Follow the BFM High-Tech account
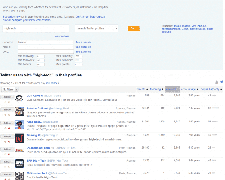 [x=6, y=162]
